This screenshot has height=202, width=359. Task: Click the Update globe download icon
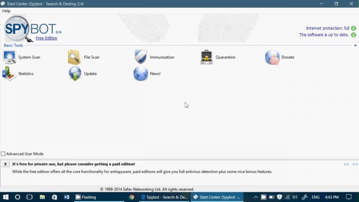75,74
